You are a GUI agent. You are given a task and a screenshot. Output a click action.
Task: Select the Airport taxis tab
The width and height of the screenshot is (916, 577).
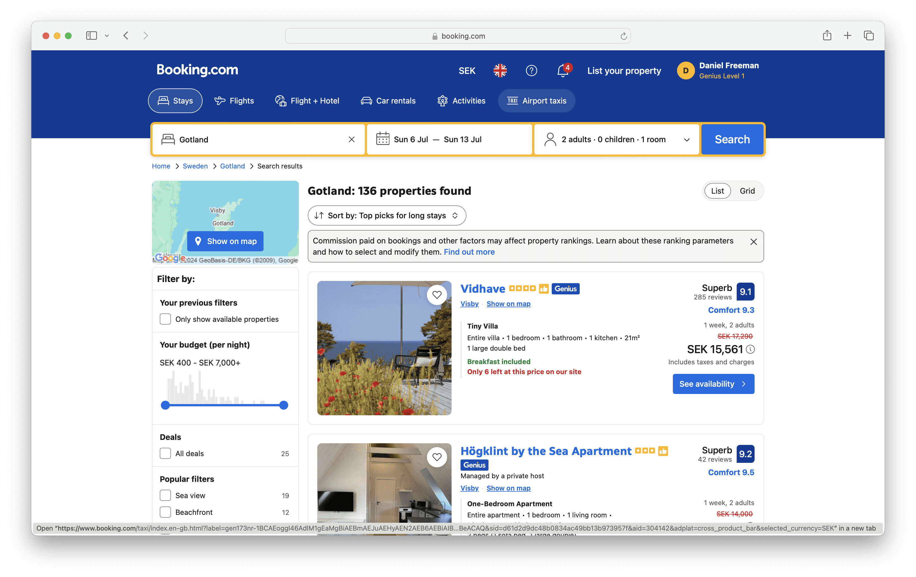pyautogui.click(x=536, y=100)
